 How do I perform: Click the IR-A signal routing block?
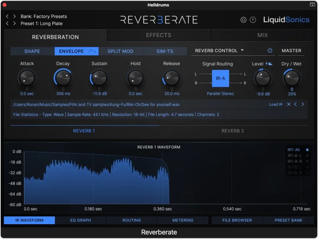point(220,78)
